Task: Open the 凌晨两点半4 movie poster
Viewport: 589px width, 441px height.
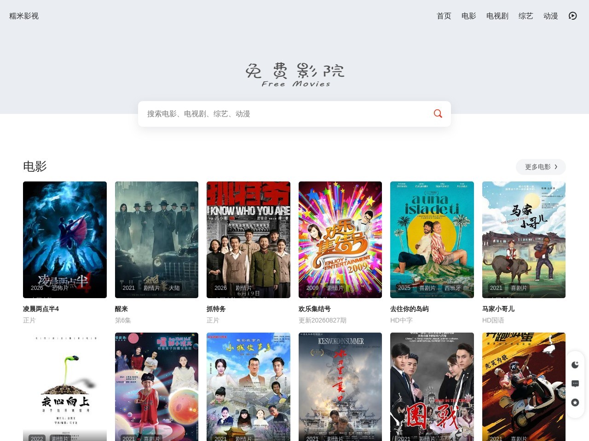Action: coord(65,240)
